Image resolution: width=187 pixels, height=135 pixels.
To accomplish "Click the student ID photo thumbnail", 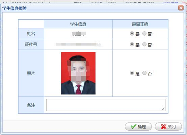I will 78,73.
